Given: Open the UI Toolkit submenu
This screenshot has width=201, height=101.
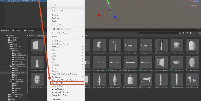Looking at the screenshot, I should (x=66, y=65).
